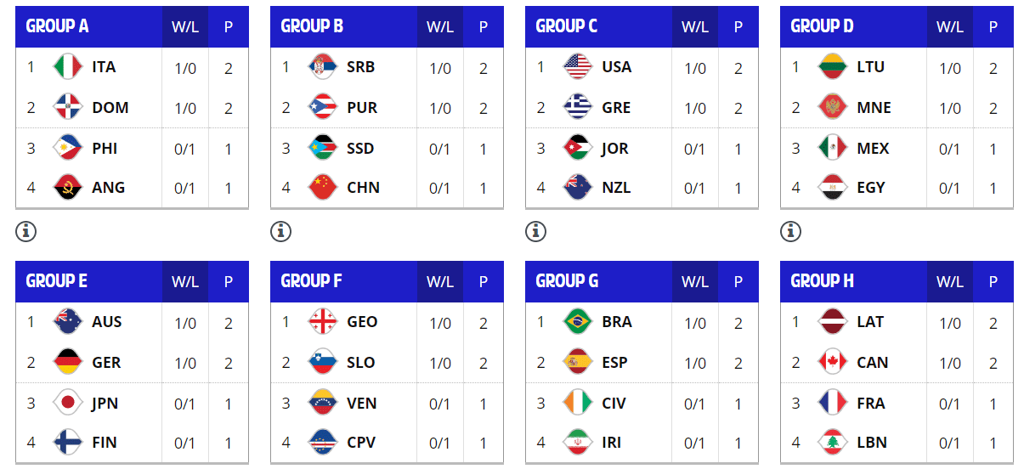Select the GROUP H header label
The image size is (1024, 469).
[x=823, y=281]
